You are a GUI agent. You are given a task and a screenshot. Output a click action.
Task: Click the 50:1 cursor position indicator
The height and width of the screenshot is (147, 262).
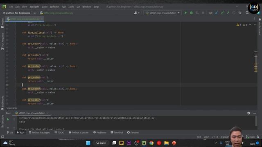pos(199,137)
